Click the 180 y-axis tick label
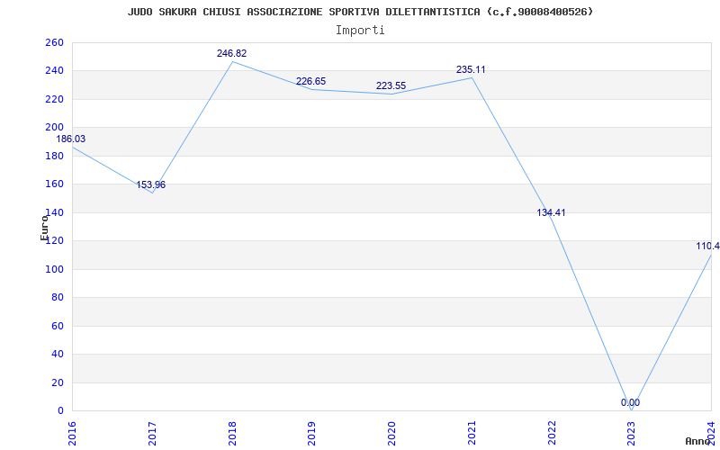Image resolution: width=720 pixels, height=450 pixels. point(54,156)
